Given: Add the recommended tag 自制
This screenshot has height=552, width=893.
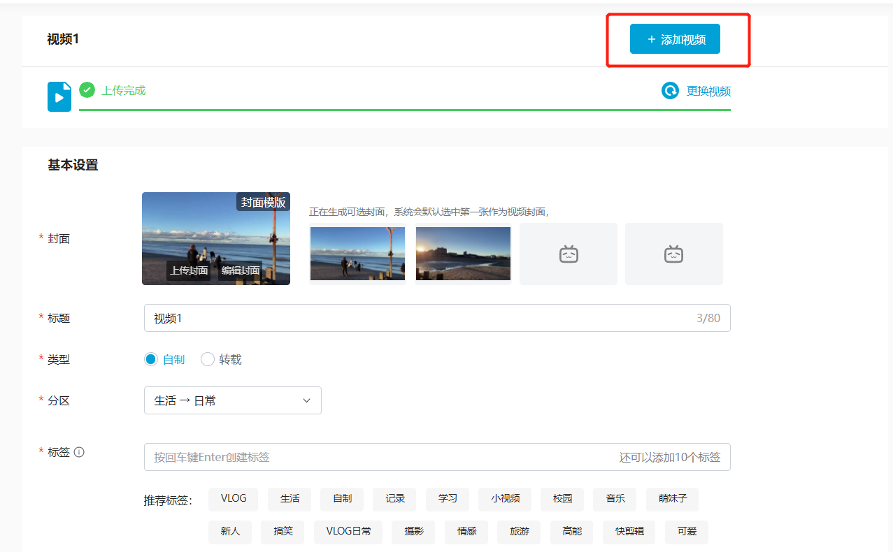Looking at the screenshot, I should point(342,499).
